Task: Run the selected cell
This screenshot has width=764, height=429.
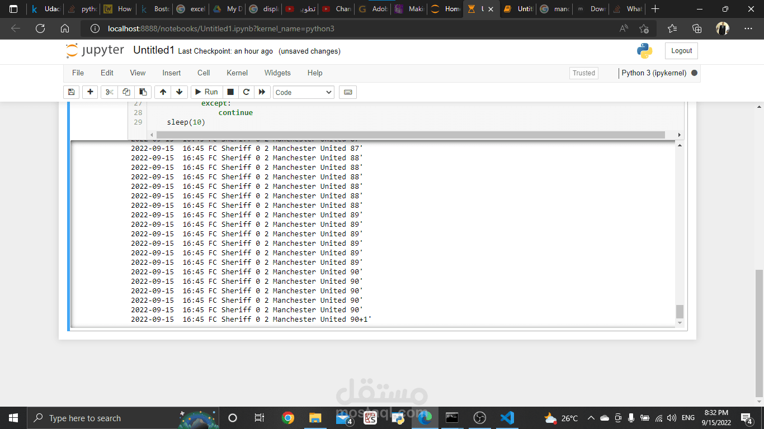Action: [206, 92]
